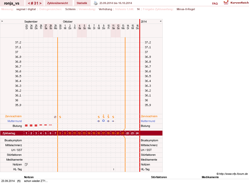Click the left Muttermund row label
The image size is (249, 187).
tap(15, 121)
